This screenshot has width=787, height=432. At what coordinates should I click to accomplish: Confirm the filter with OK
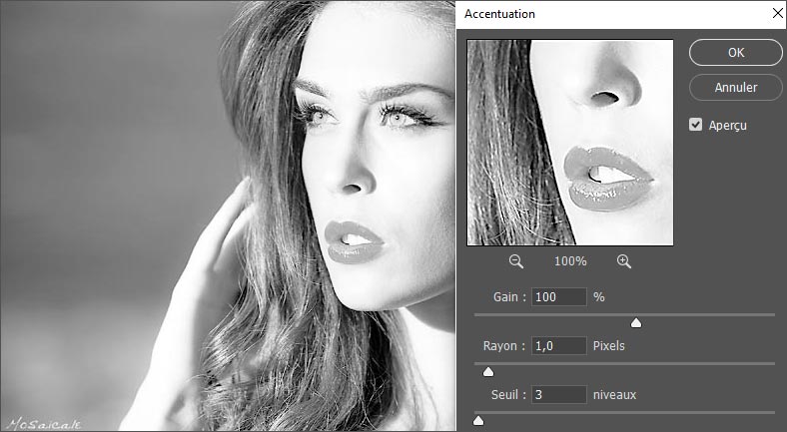(735, 53)
